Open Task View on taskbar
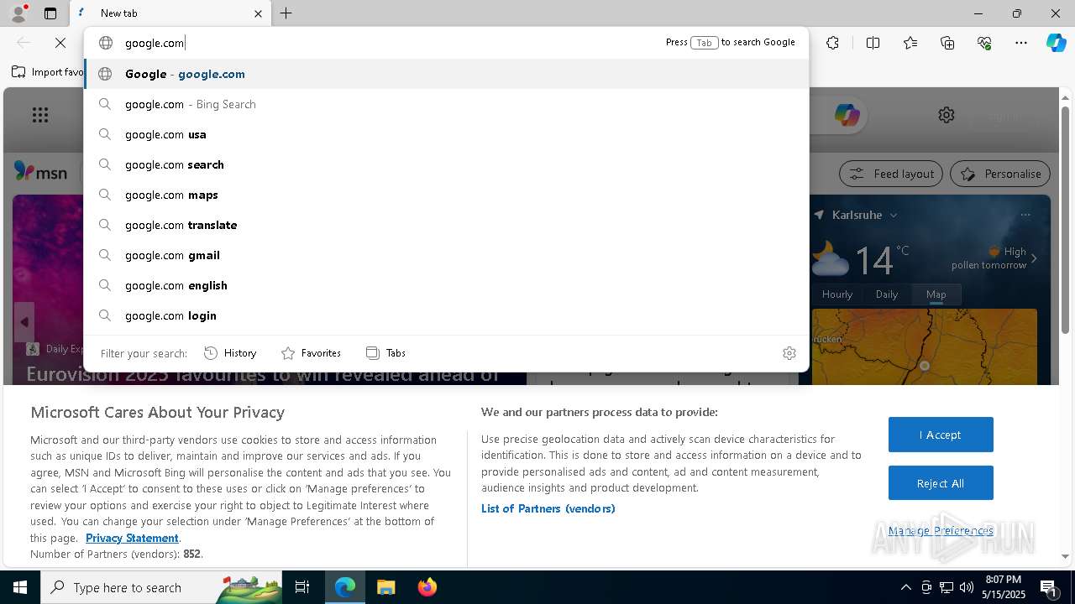 coord(302,587)
